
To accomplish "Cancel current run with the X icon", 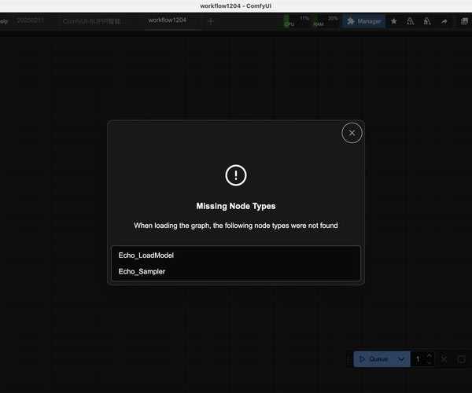I will [444, 359].
